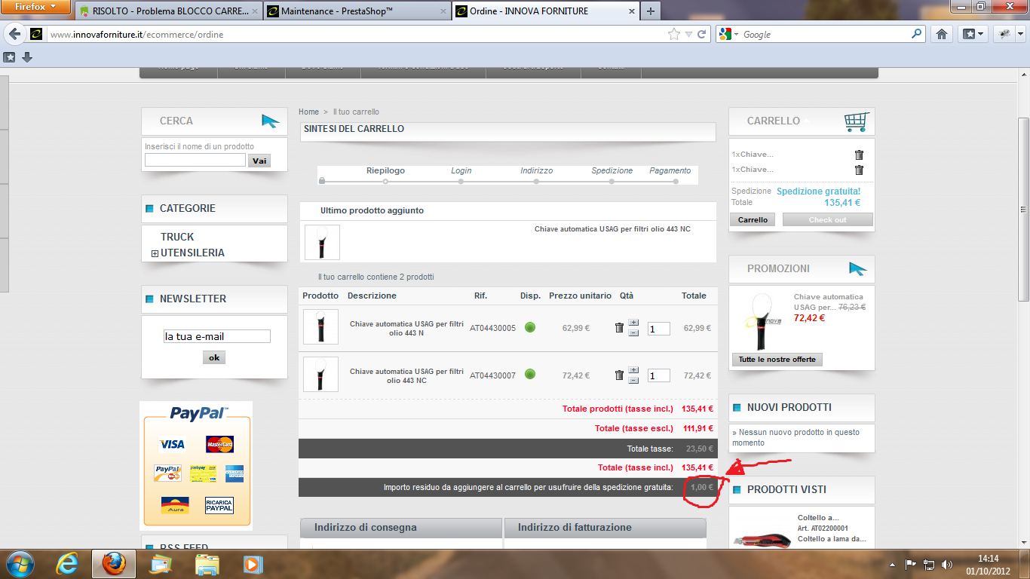Go to the Indirizzo checkout step
The width and height of the screenshot is (1030, 579).
click(x=536, y=171)
